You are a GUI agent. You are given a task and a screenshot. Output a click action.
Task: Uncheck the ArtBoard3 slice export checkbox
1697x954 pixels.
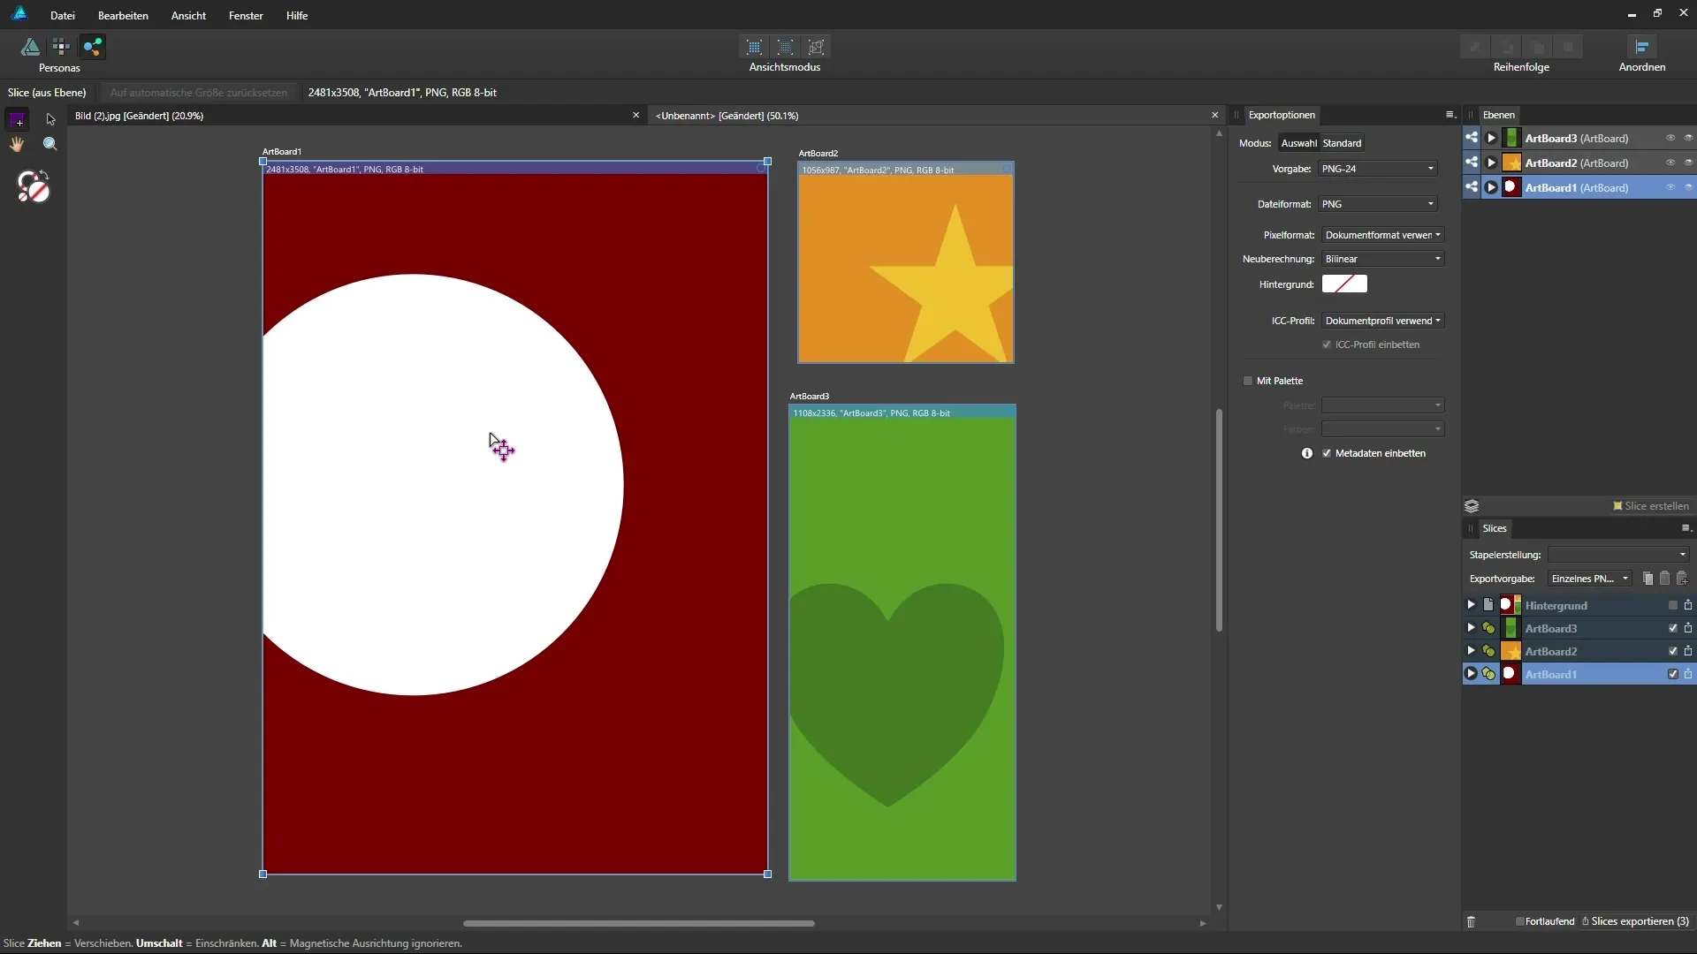[x=1672, y=628]
